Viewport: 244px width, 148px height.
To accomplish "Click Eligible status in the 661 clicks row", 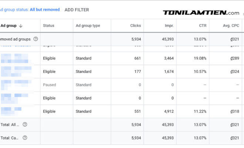I will (49, 58).
